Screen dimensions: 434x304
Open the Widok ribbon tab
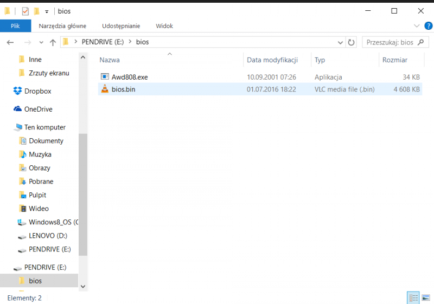point(164,26)
